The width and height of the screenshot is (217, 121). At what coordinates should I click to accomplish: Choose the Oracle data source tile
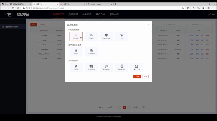tap(91, 36)
